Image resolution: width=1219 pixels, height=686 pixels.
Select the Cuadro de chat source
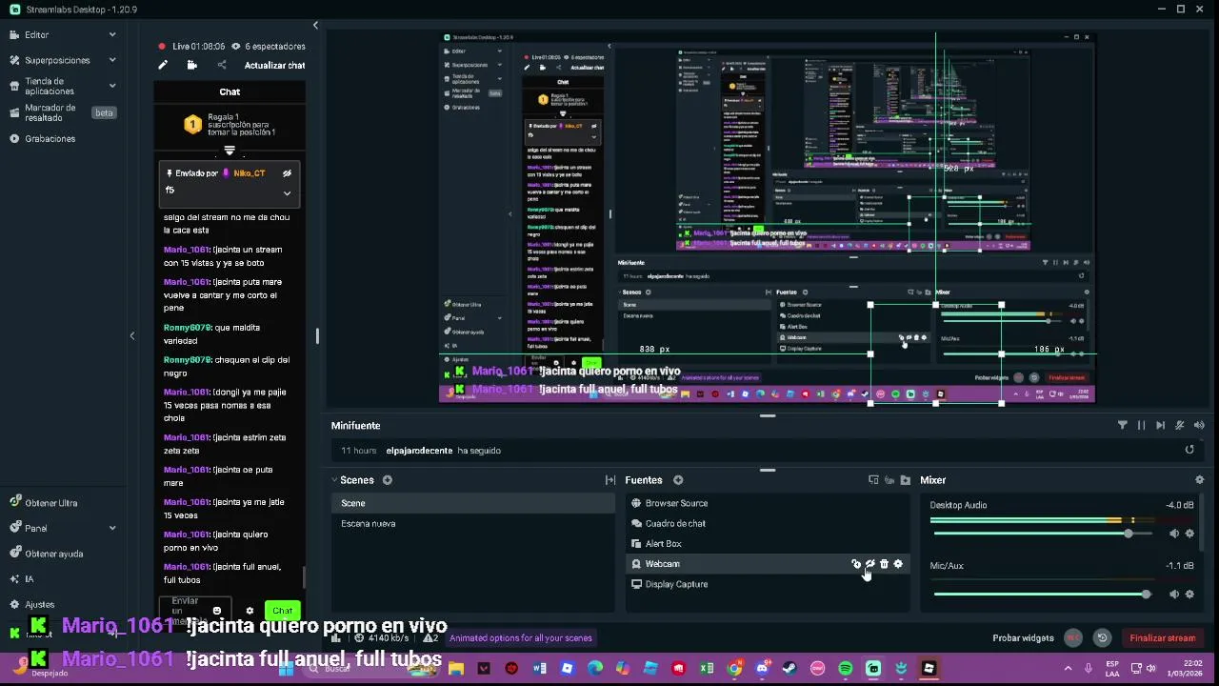pos(768,523)
